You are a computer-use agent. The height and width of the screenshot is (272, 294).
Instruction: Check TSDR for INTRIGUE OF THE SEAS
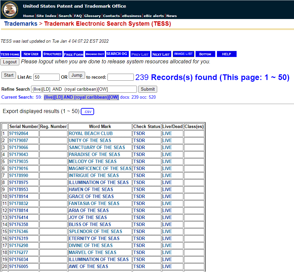139,175
